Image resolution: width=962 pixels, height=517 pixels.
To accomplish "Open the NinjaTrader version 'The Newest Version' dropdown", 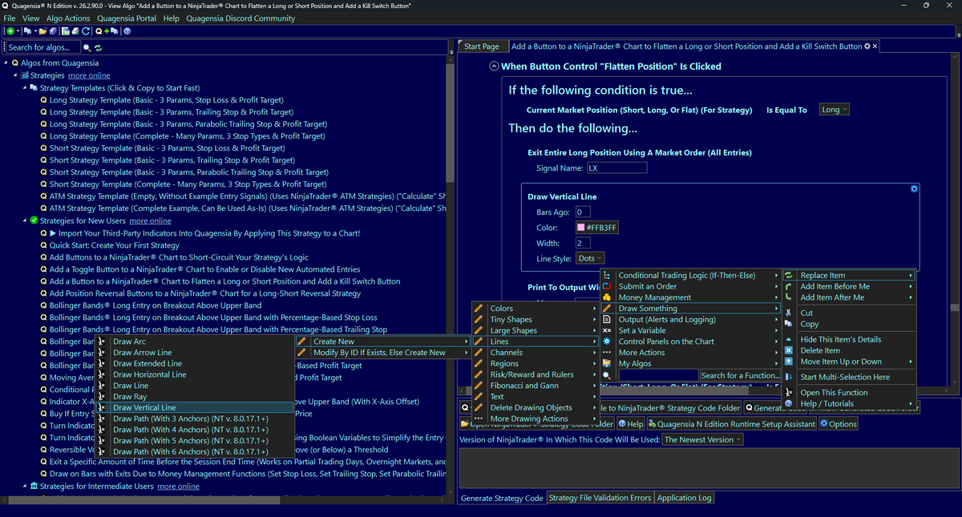I will pos(702,439).
